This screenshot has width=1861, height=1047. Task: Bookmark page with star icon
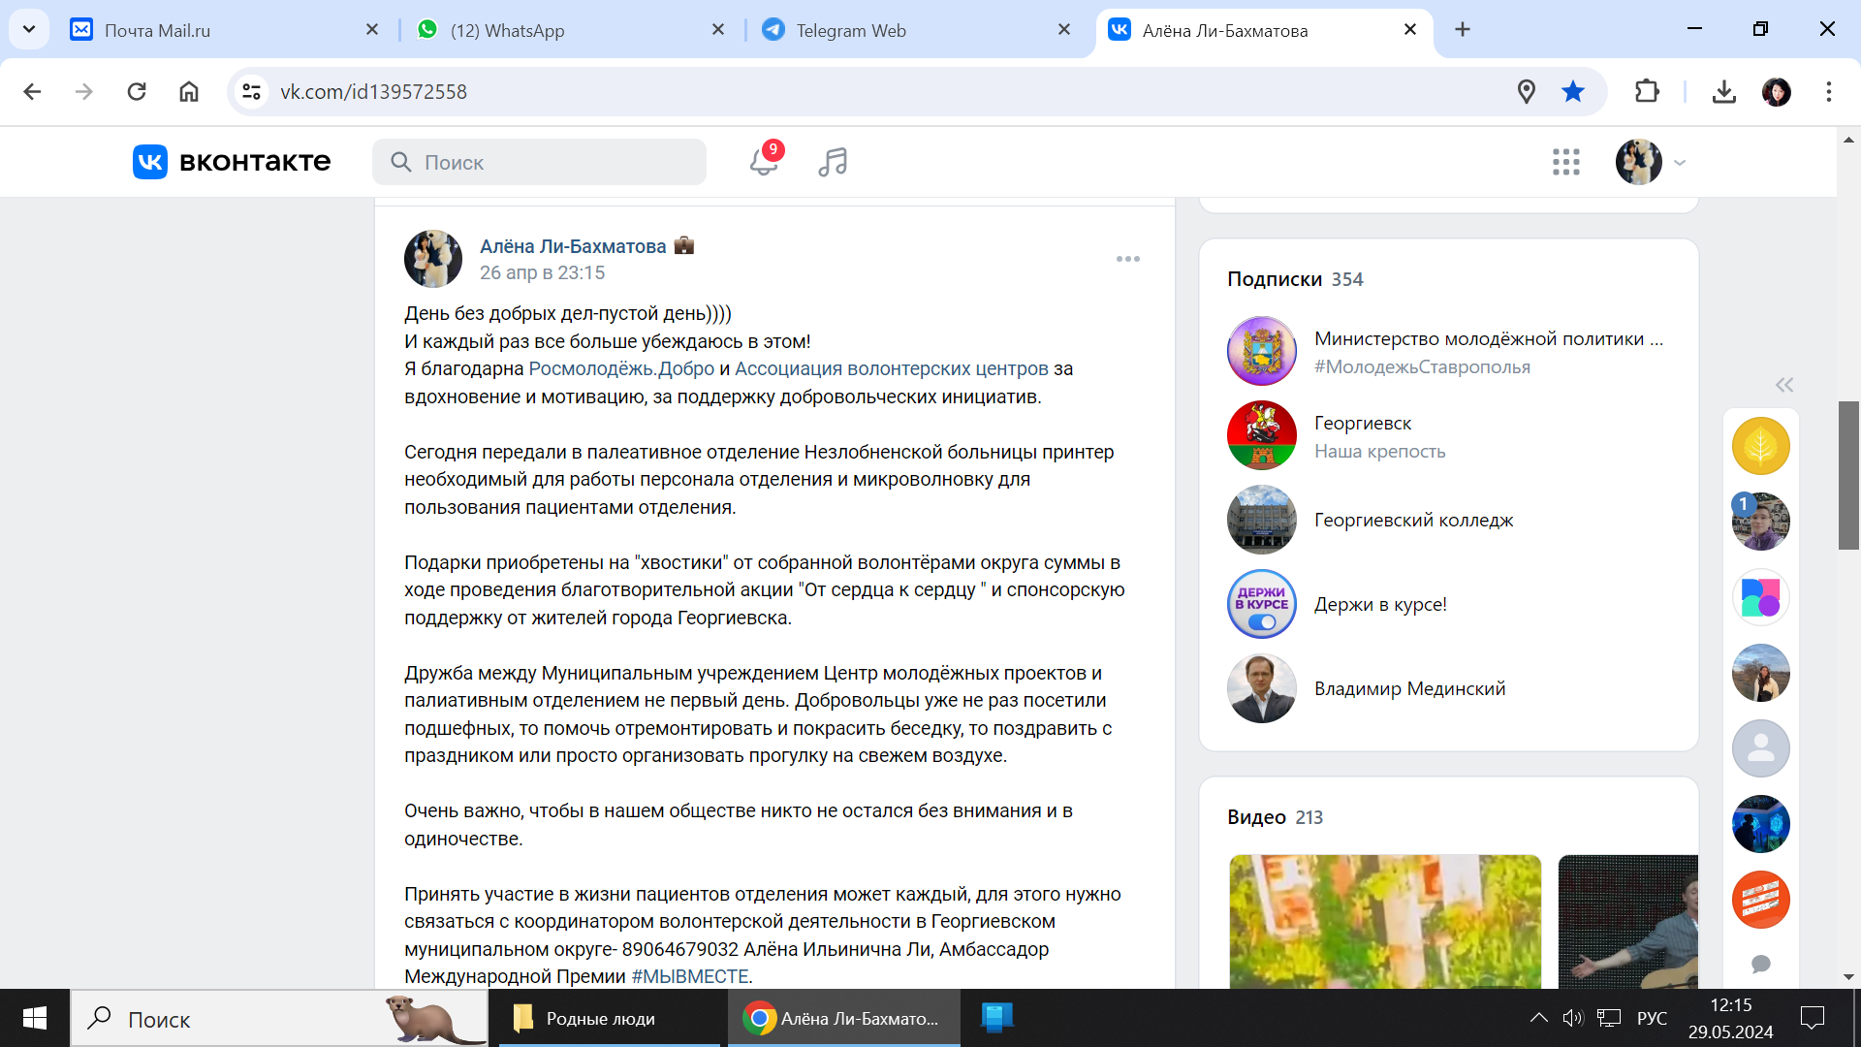pyautogui.click(x=1572, y=92)
